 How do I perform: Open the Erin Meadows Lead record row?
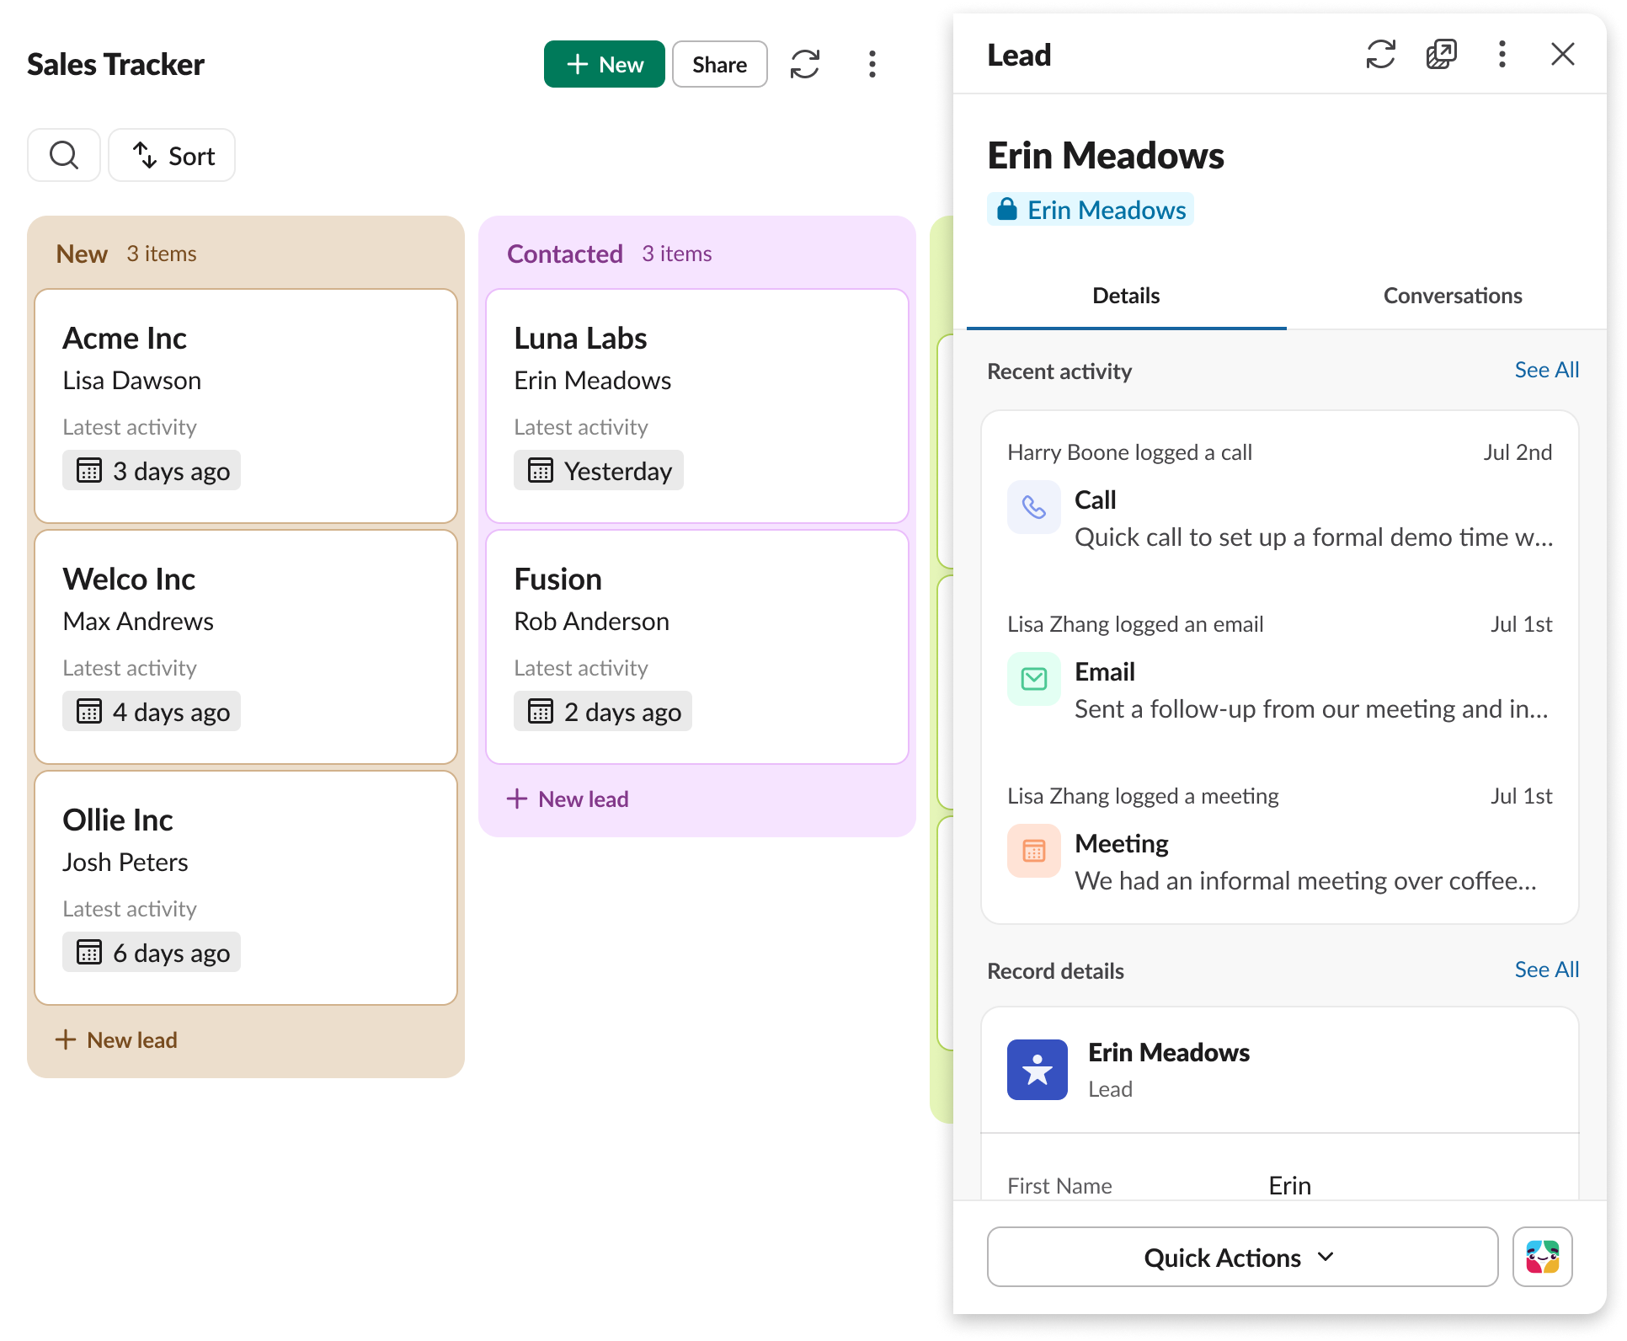[1280, 1070]
